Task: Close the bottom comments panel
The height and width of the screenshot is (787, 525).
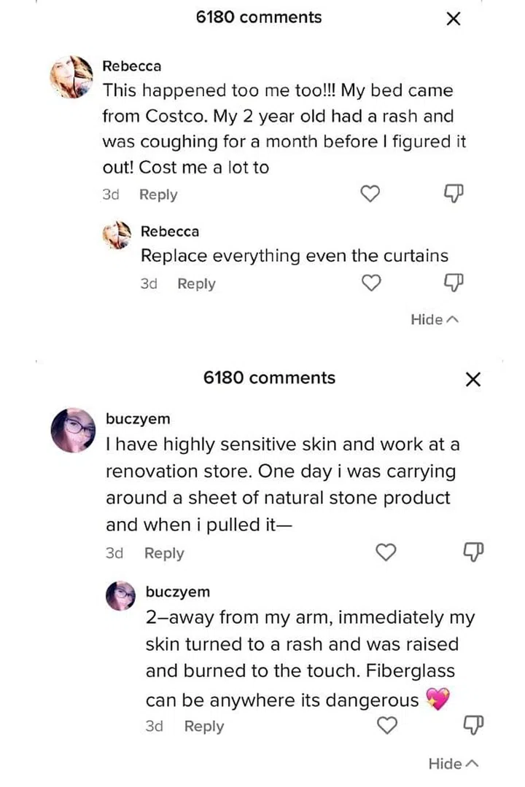Action: coord(472,379)
